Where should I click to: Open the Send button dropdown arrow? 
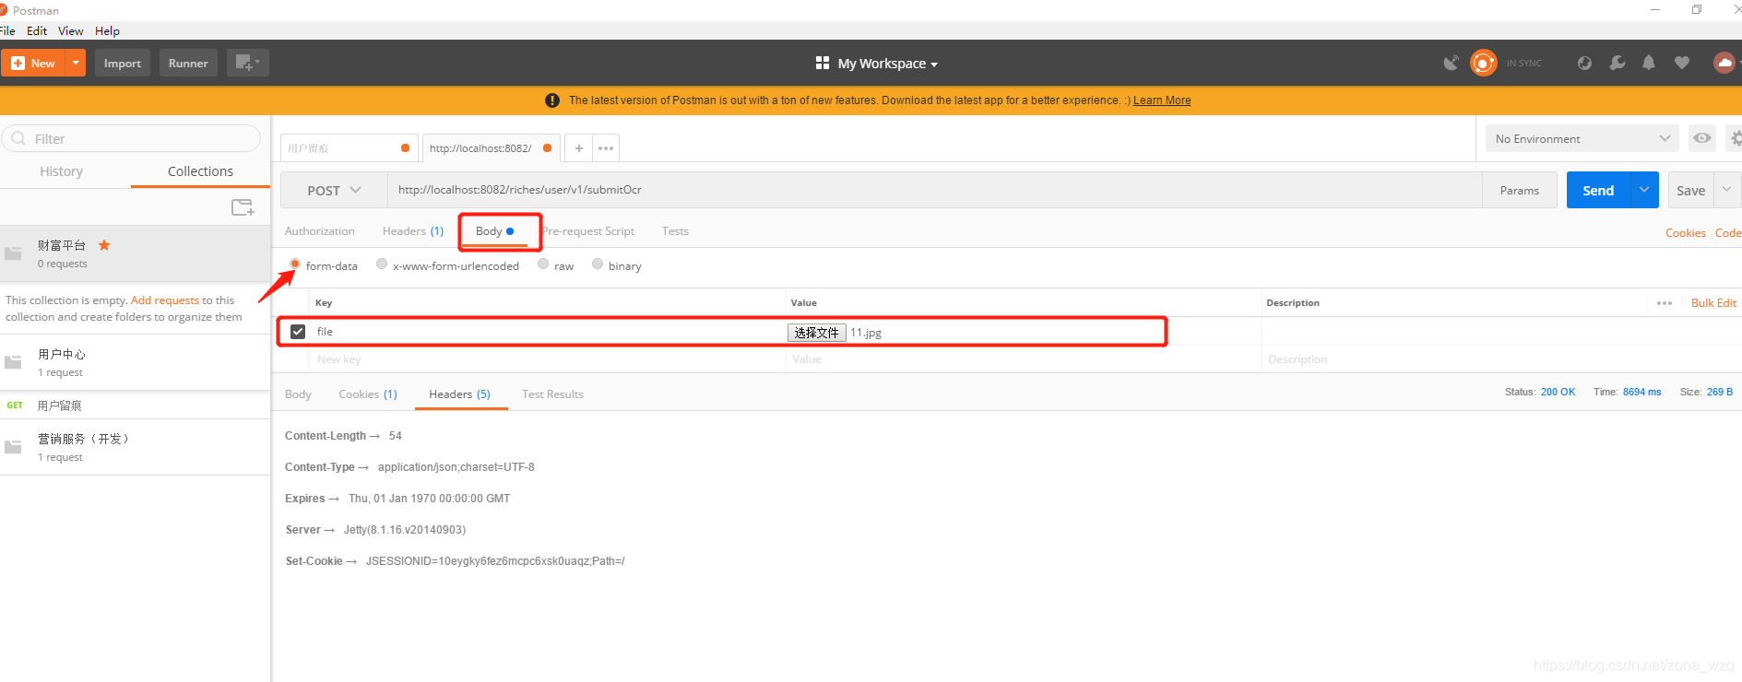1644,190
